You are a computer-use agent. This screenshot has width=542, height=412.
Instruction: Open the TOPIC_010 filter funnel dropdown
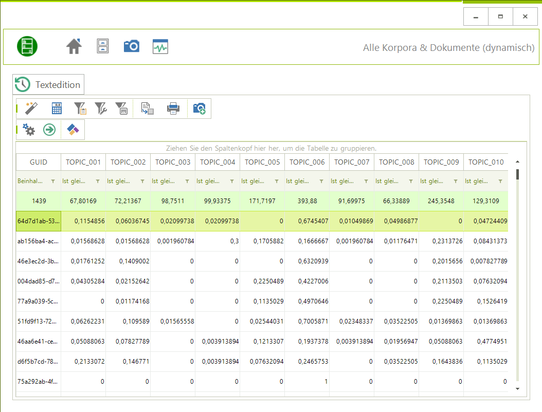click(500, 181)
